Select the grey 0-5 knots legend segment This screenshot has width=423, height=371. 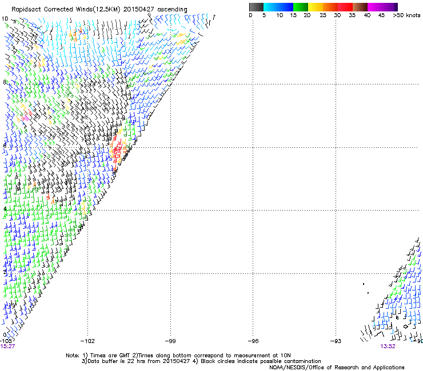click(x=256, y=7)
